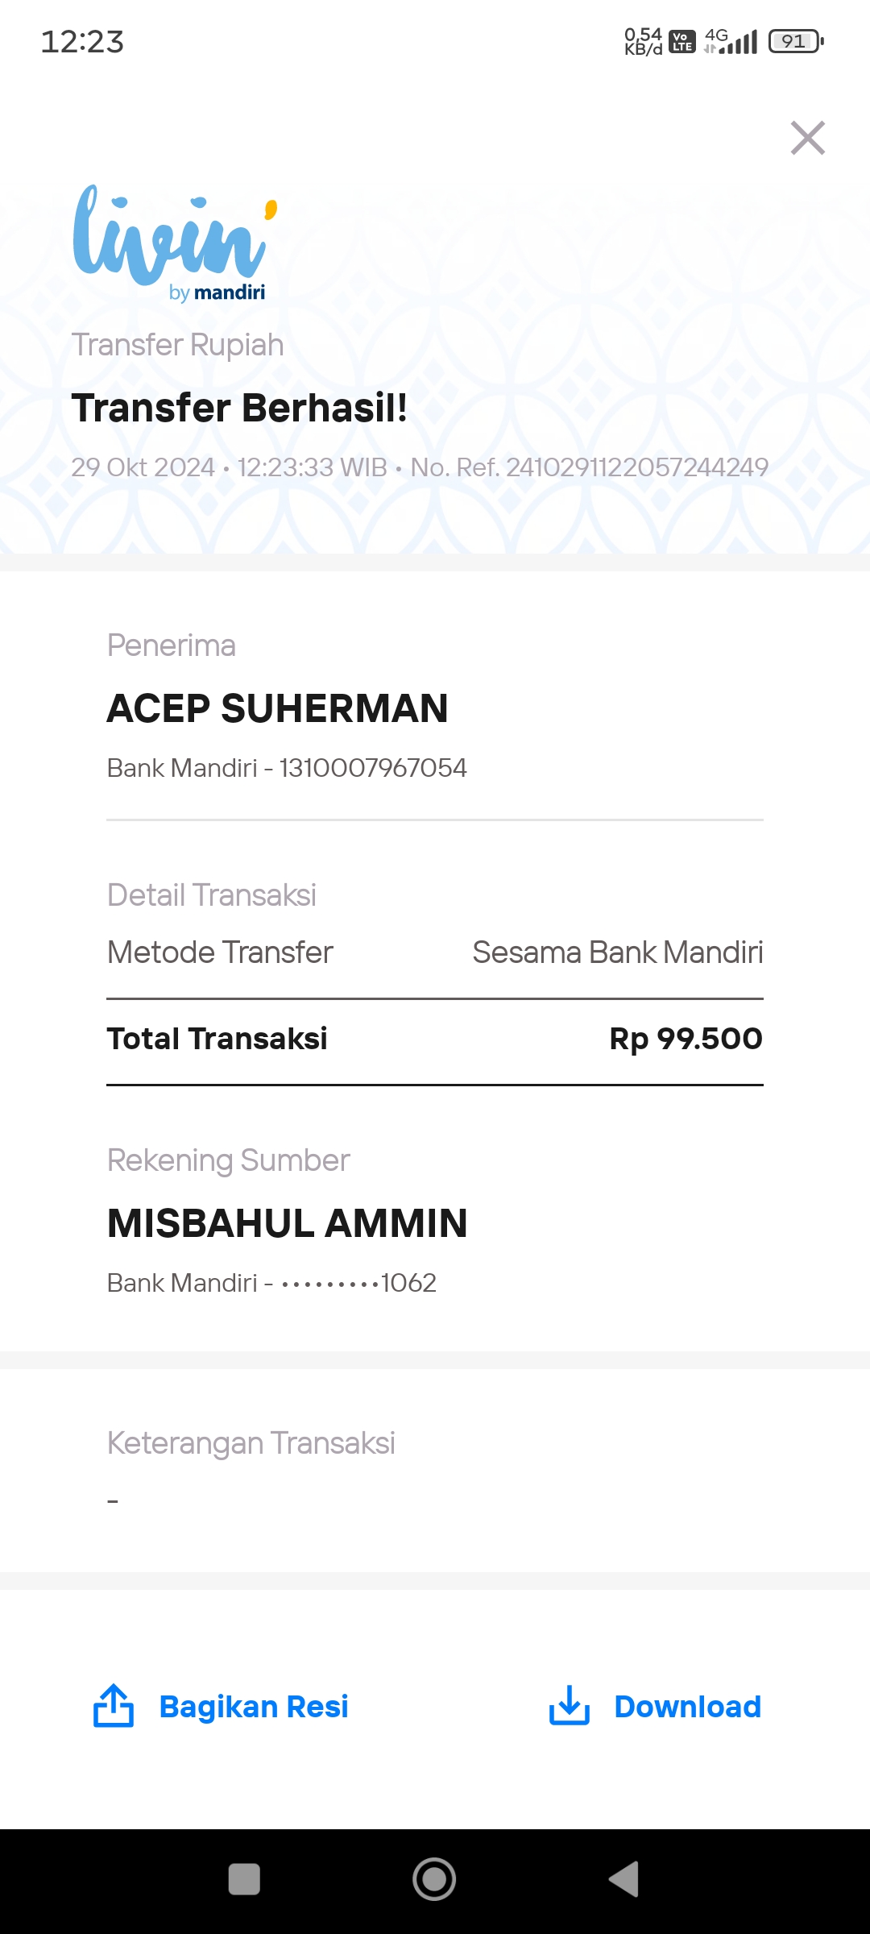Click the Bagikan Resi label
870x1934 pixels.
[x=254, y=1707]
